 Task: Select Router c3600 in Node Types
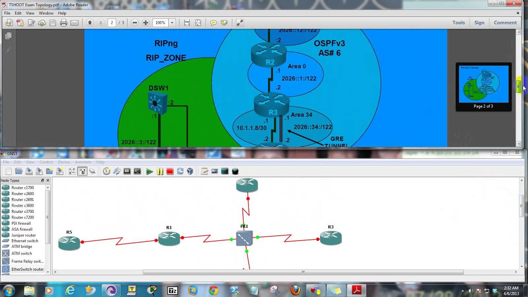(23, 205)
